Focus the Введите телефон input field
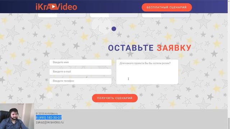This screenshot has width=230, height=129. (x=80, y=81)
